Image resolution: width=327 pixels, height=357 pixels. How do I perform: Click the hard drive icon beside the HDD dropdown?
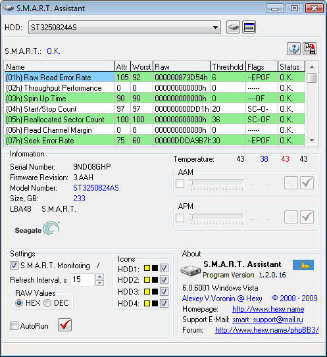(x=233, y=28)
